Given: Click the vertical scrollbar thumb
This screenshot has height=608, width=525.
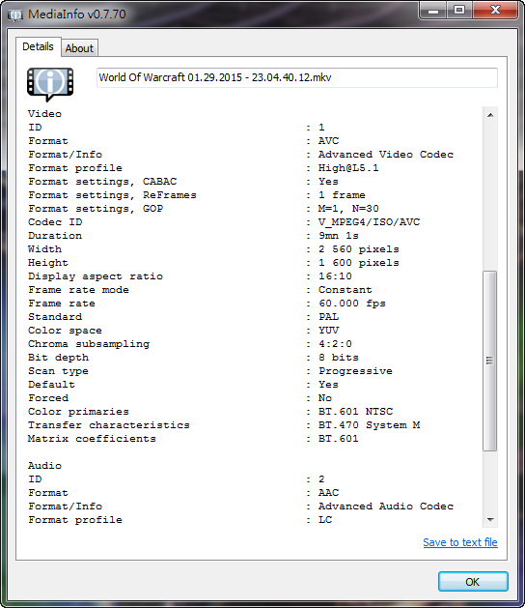Looking at the screenshot, I should click(x=489, y=361).
